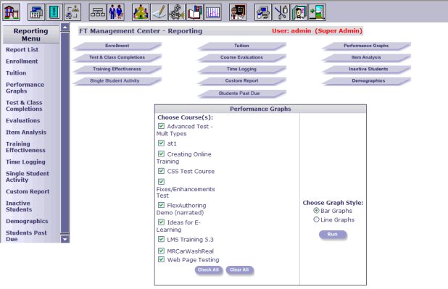448x289 pixels.
Task: Uncheck the Fixes/Enhancements Test checkbox
Action: click(x=161, y=182)
